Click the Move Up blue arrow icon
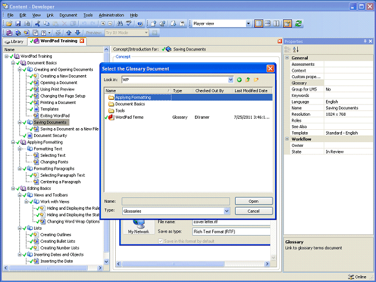The image size is (376, 282). click(x=69, y=33)
